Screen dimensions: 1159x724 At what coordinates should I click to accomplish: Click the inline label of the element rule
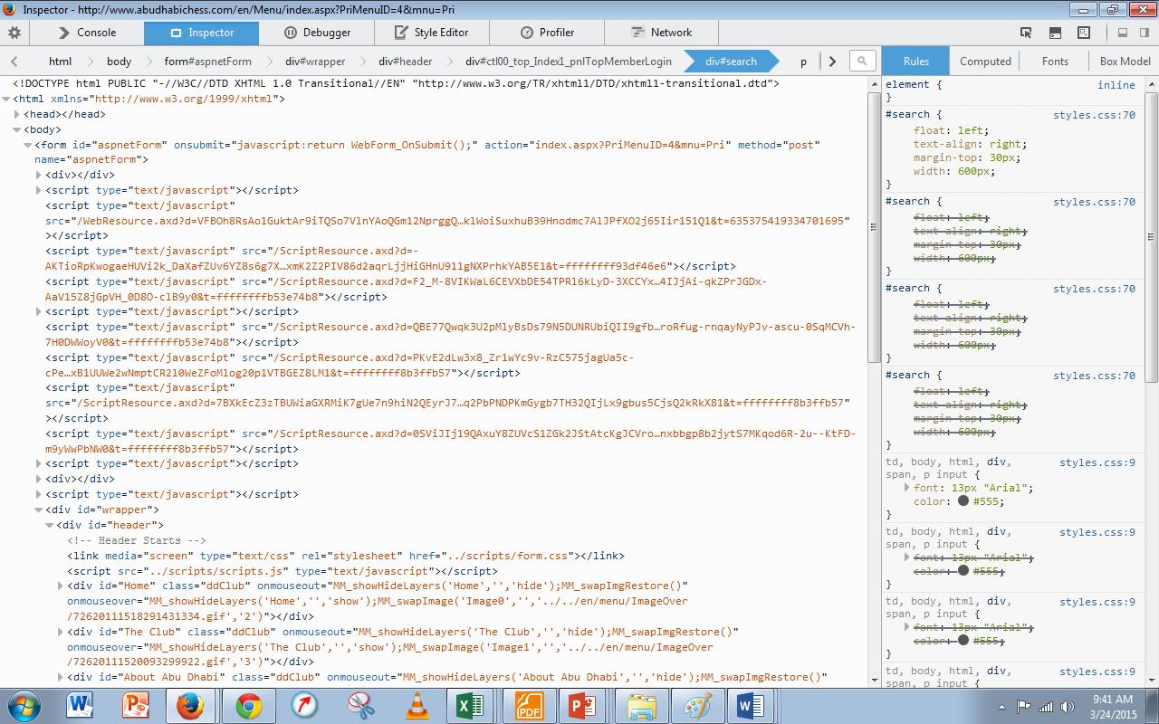1116,85
